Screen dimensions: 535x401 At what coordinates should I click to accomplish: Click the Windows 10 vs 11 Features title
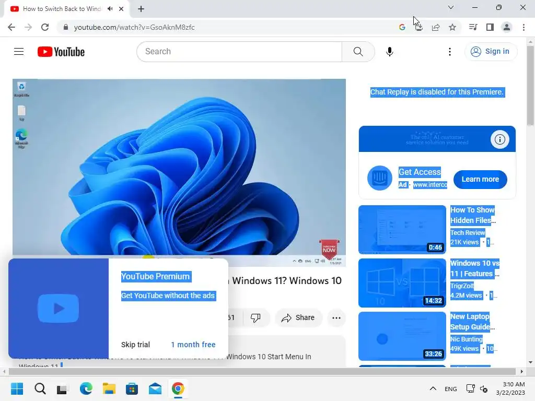(x=474, y=268)
